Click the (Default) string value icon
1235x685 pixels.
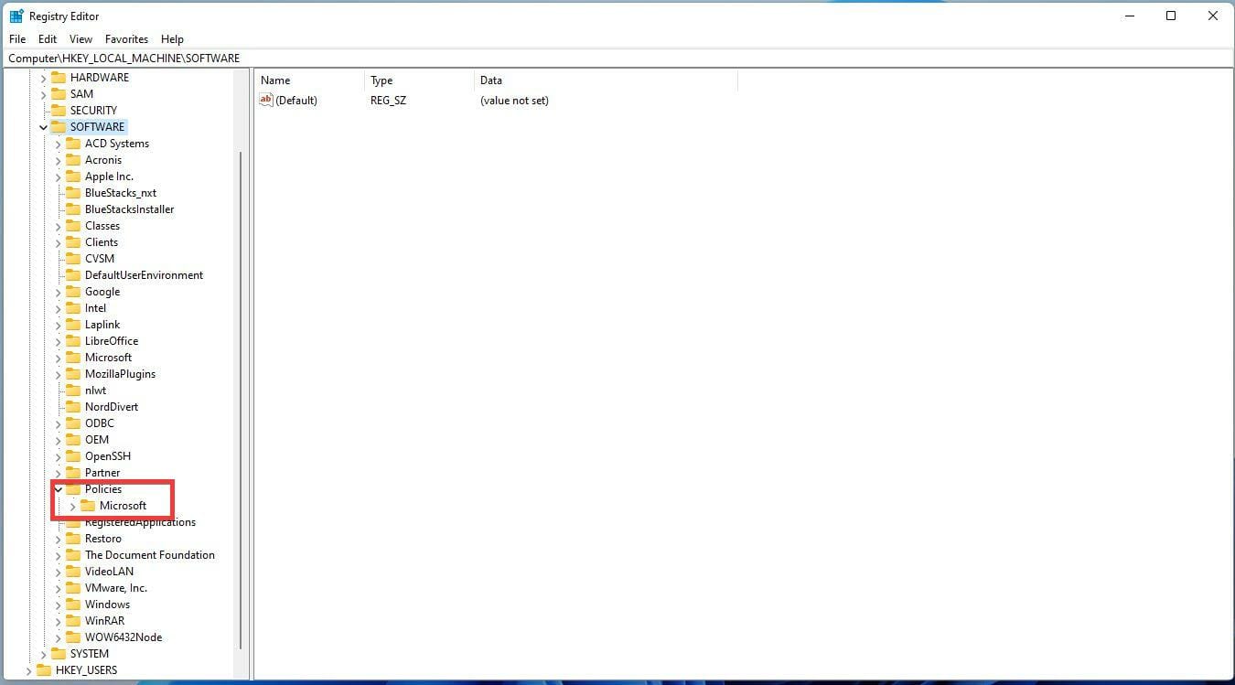[266, 100]
